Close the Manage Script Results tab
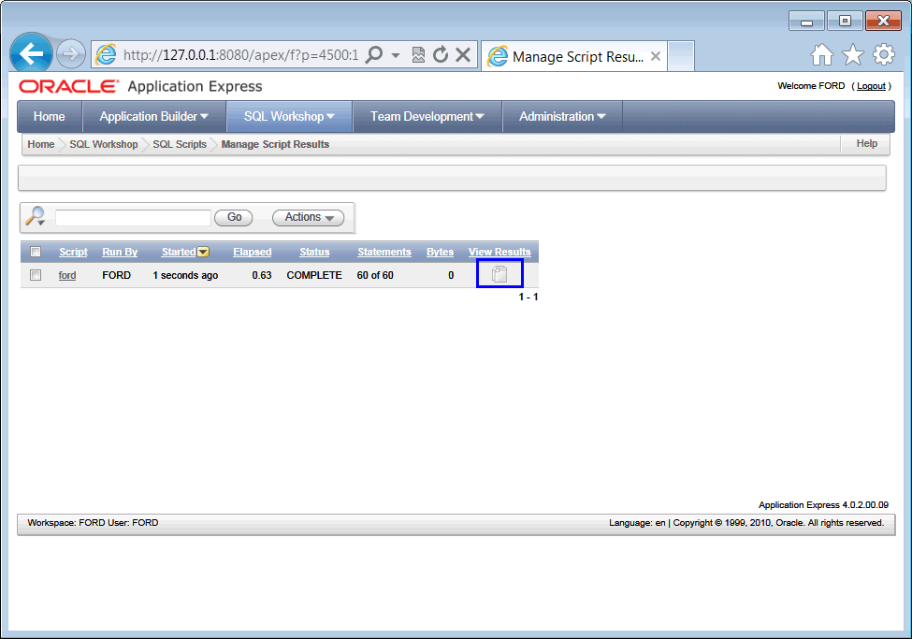912x639 pixels. 656,56
